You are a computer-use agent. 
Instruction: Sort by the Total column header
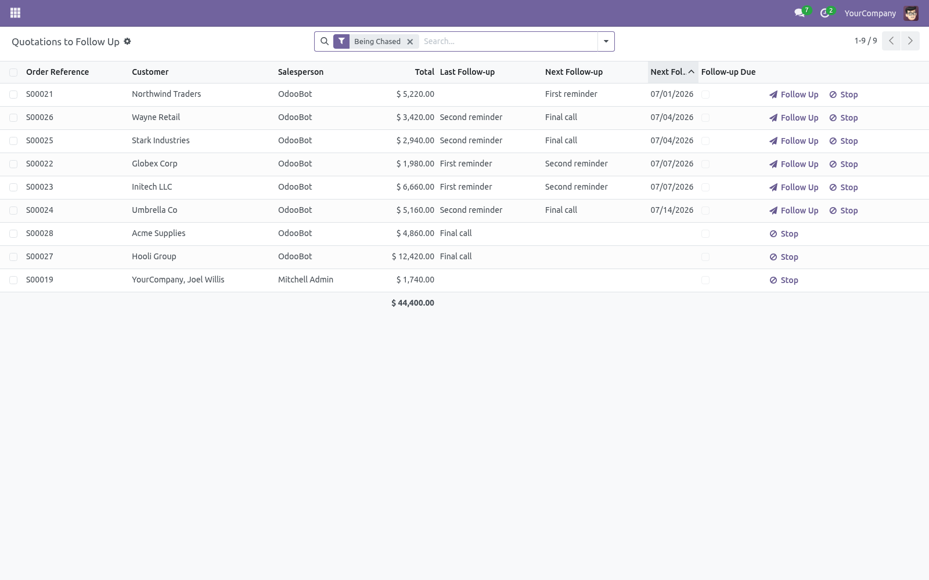(x=424, y=72)
